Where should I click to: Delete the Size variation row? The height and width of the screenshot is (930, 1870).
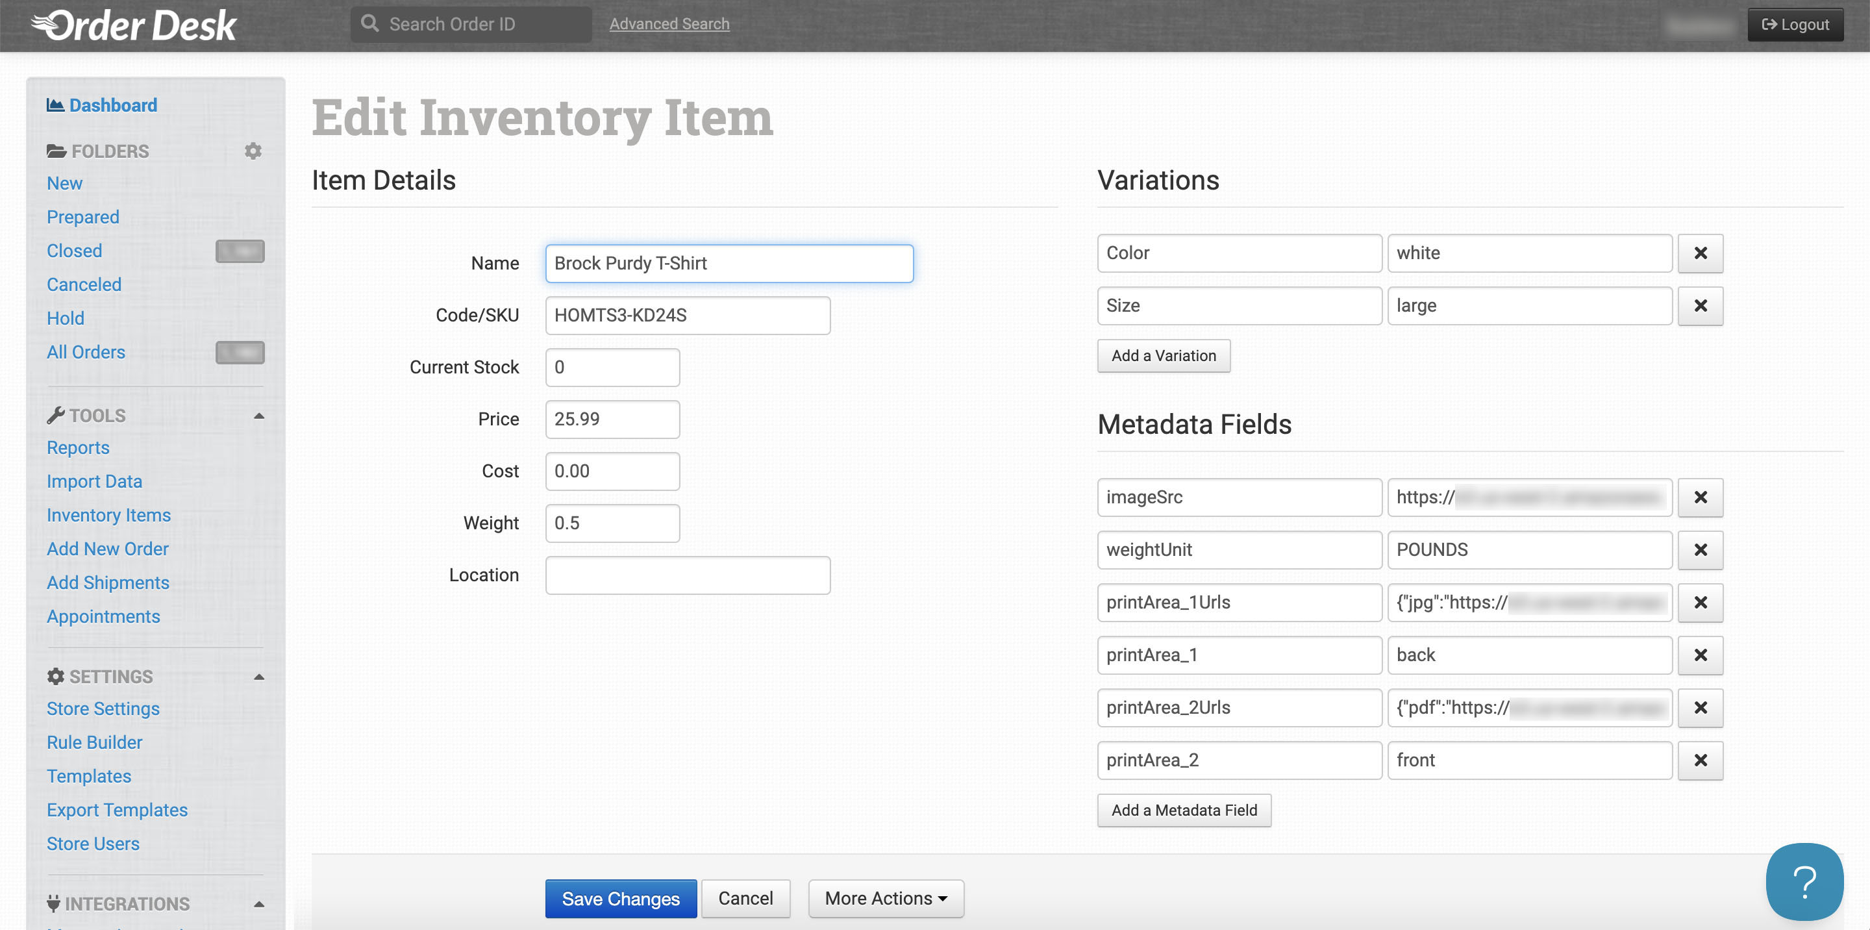pos(1700,306)
